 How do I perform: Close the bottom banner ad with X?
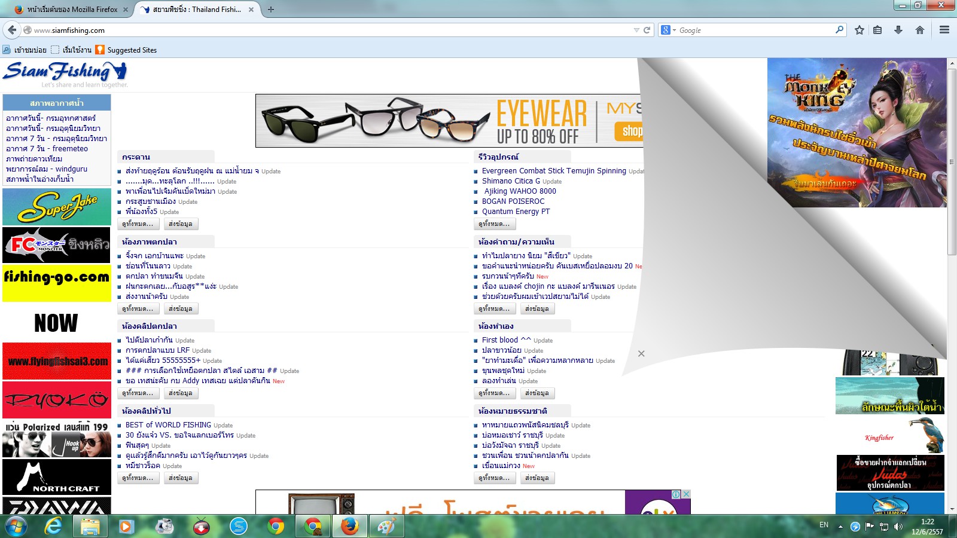point(687,494)
